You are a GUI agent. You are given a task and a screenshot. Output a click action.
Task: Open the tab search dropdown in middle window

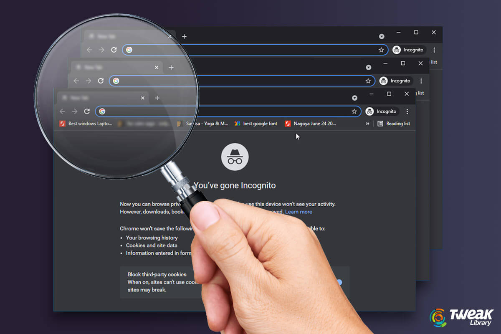coord(368,68)
